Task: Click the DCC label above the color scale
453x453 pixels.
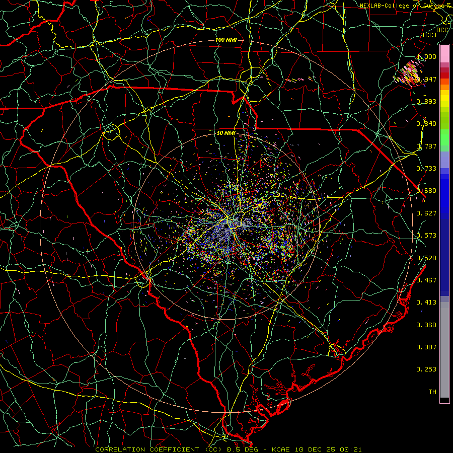Action: (442, 30)
